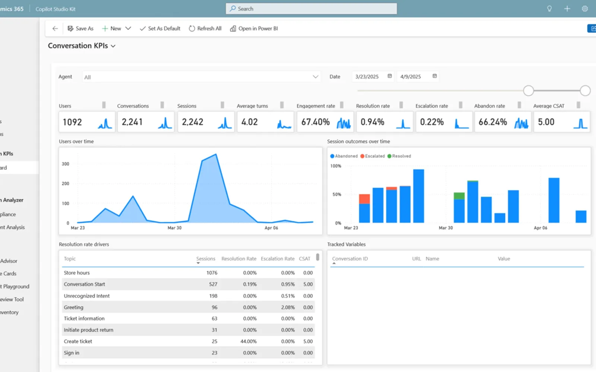
Task: Open in Power BI button
Action: point(254,29)
